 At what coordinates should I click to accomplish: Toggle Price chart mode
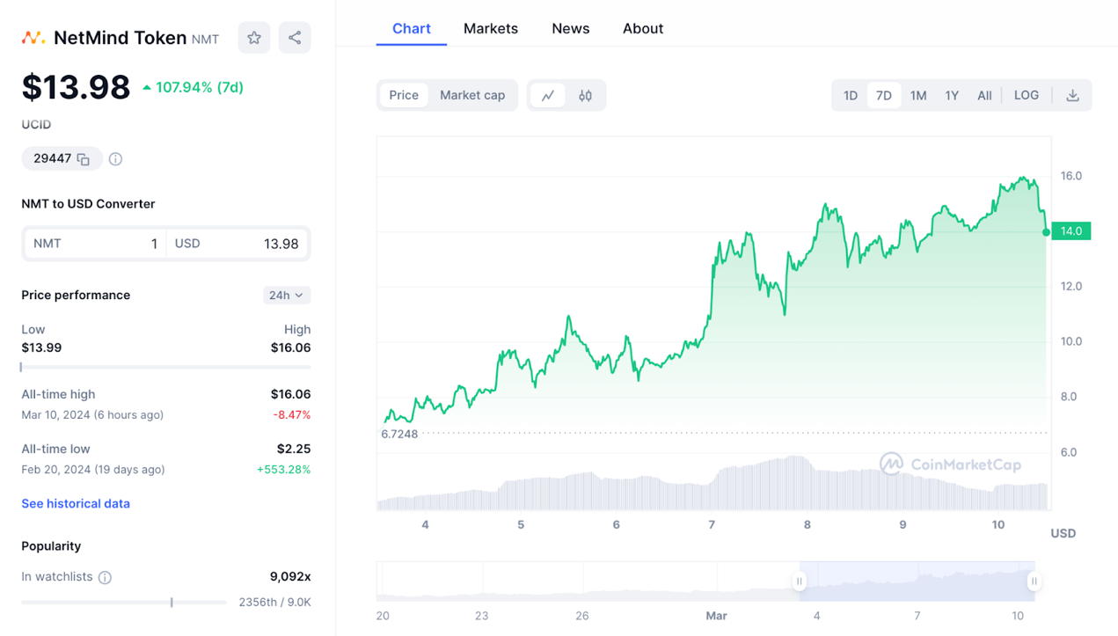click(404, 95)
